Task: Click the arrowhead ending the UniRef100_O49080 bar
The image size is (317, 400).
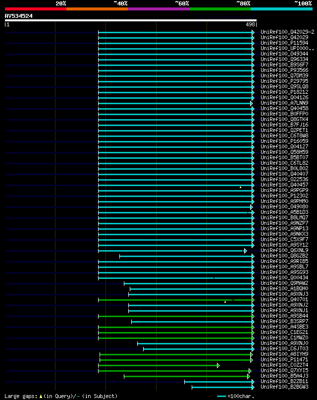Action: pyautogui.click(x=252, y=207)
